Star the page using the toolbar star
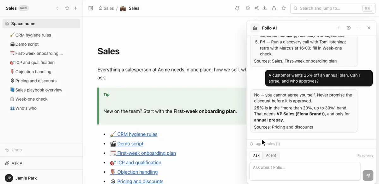379x184 pixels. coord(284,8)
